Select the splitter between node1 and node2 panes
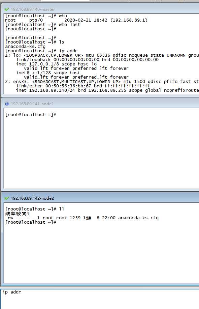 tap(100, 191)
